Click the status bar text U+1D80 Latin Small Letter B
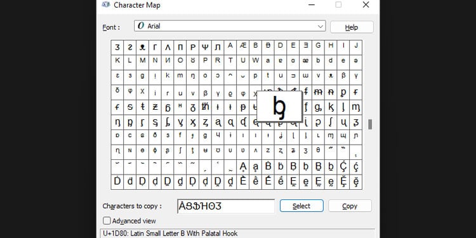The width and height of the screenshot is (476, 238). (x=170, y=233)
